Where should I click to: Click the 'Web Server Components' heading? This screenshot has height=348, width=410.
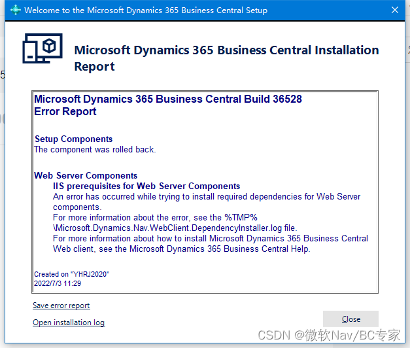(x=86, y=175)
